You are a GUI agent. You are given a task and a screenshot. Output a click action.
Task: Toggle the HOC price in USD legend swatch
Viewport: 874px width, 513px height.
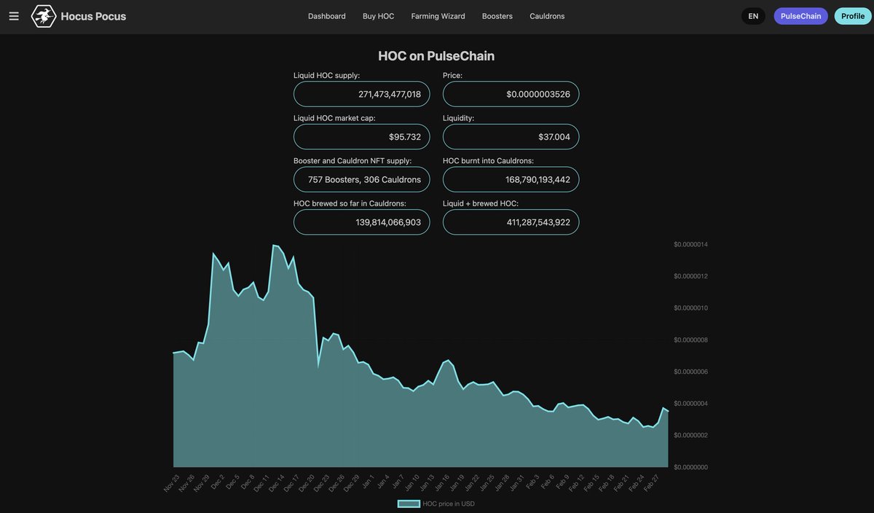[409, 504]
